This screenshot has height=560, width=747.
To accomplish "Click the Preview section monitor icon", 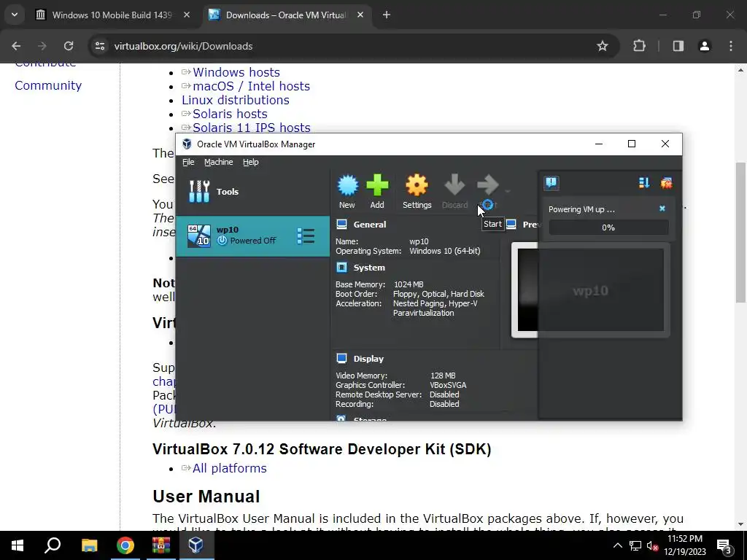I will pos(511,225).
